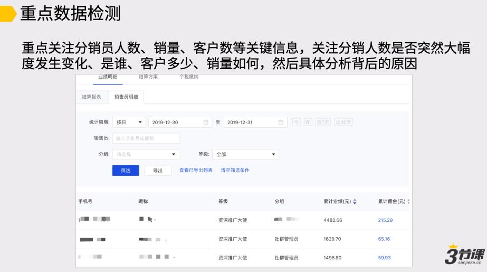This screenshot has width=487, height=272.
Task: Click 社群管理员 in the 1629.70 row
Action: pos(287,239)
